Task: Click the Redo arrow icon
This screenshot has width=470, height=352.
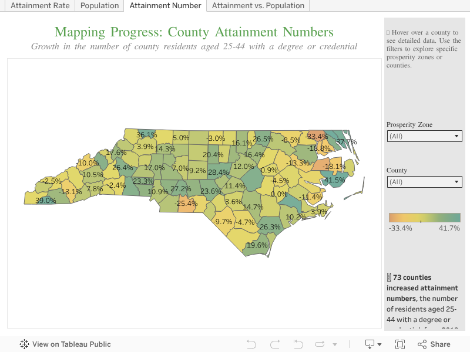Action: point(274,344)
